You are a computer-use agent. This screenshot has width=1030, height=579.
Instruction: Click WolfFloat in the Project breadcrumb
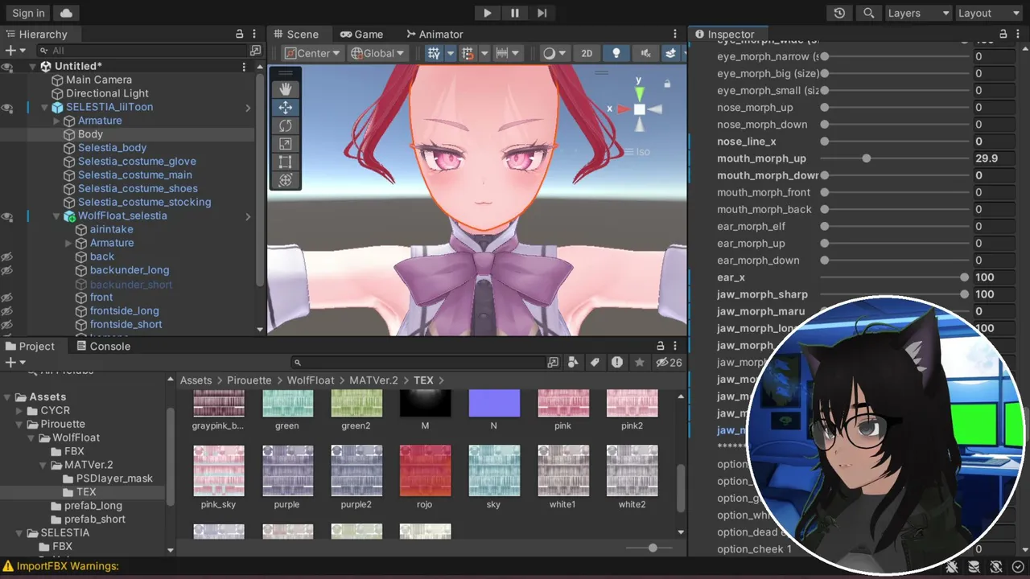click(311, 380)
